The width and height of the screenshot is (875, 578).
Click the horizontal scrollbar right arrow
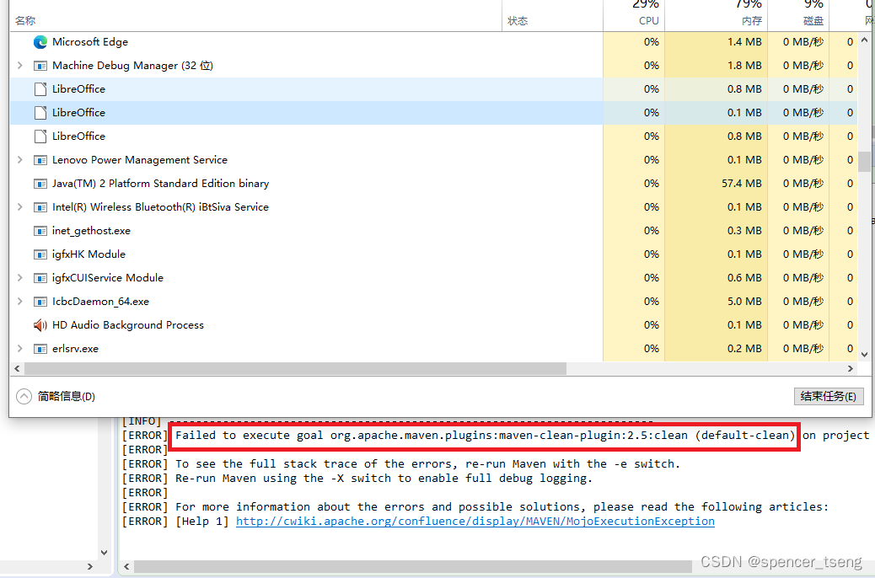pos(851,368)
